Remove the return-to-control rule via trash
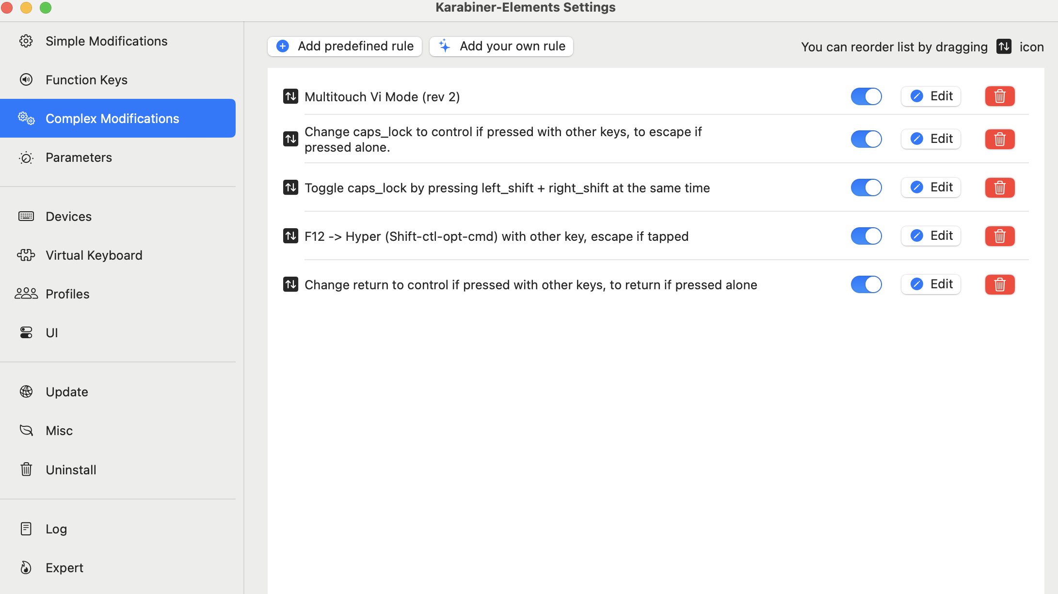Screen dimensions: 1058x594 [999, 284]
